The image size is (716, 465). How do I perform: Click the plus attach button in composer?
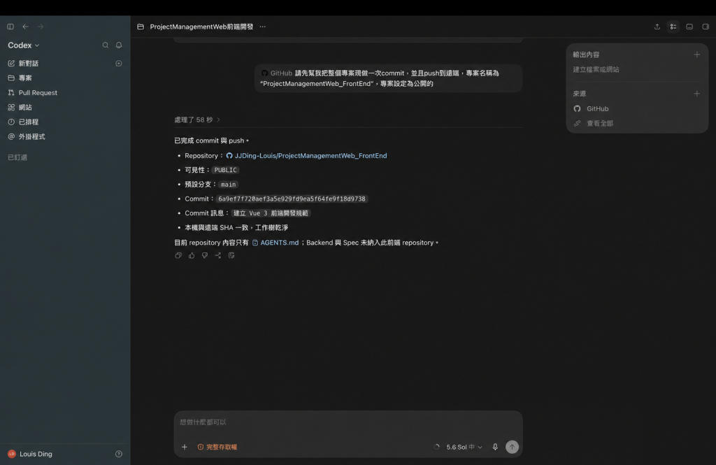[x=185, y=448]
